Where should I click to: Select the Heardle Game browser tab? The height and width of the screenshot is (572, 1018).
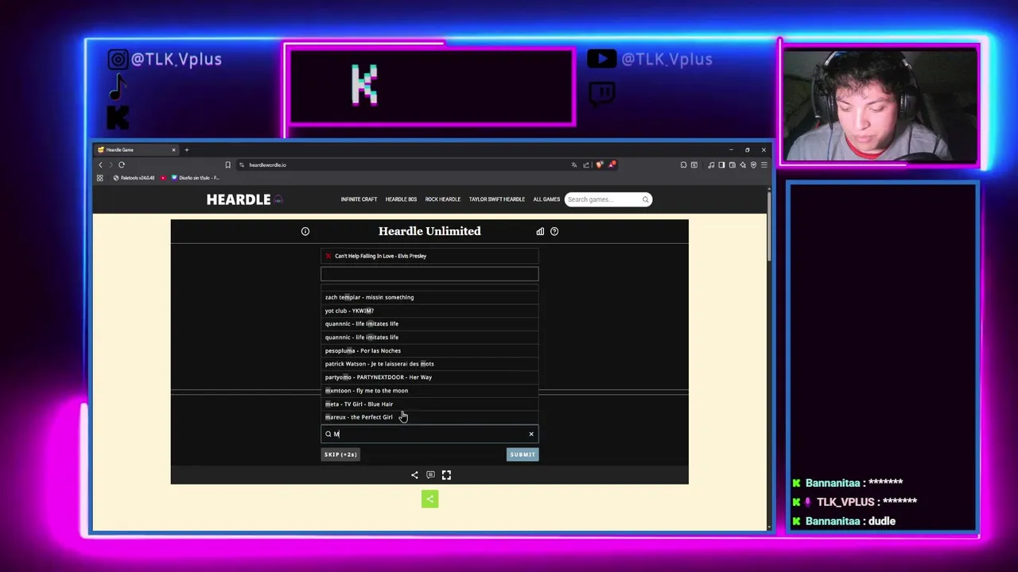pos(135,149)
